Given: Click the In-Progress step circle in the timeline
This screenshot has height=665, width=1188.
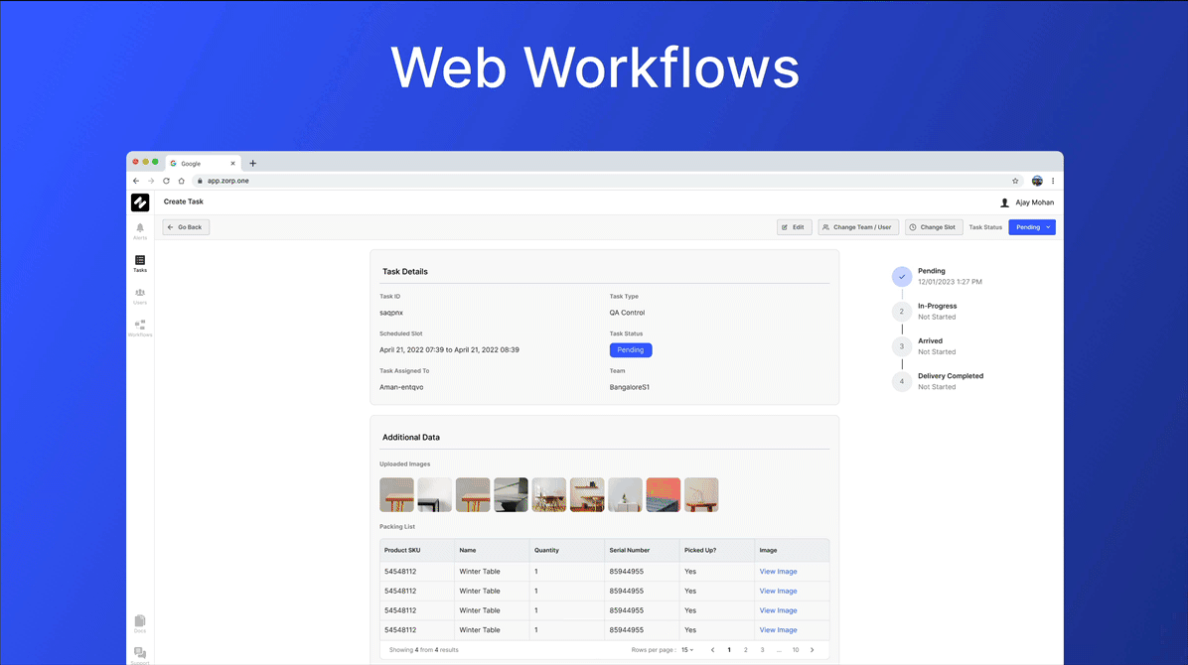Looking at the screenshot, I should [901, 311].
